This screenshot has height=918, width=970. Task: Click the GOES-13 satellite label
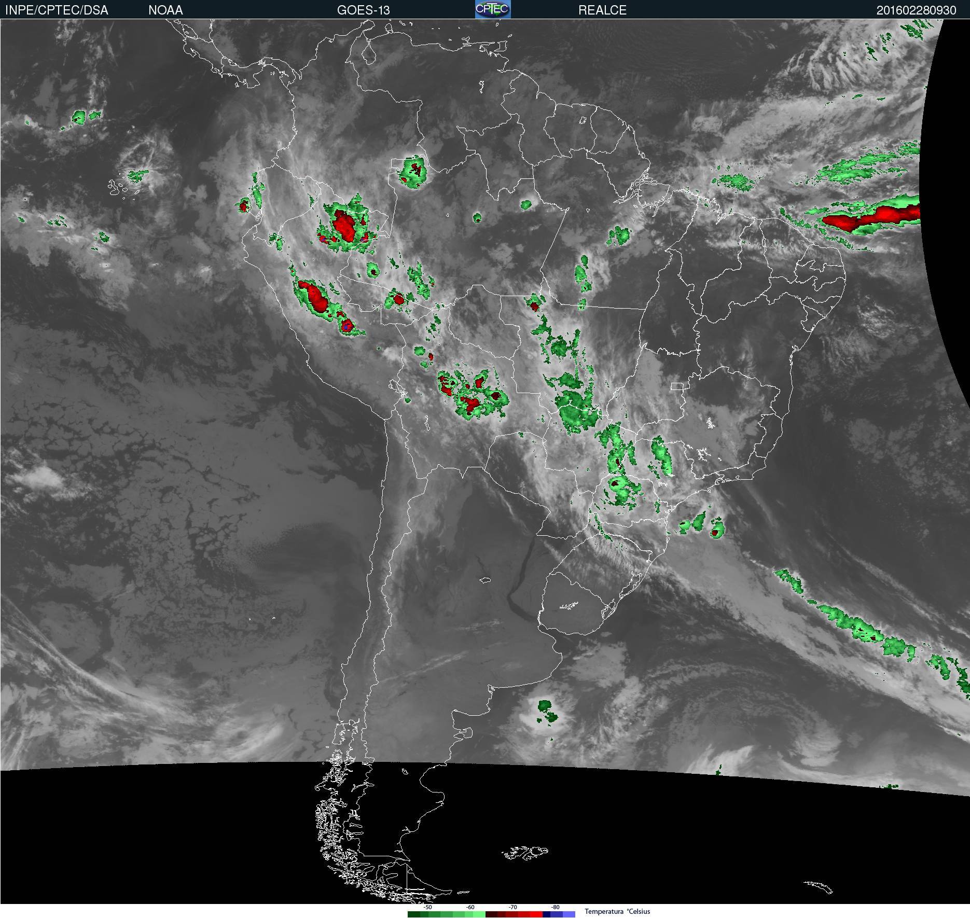point(363,10)
